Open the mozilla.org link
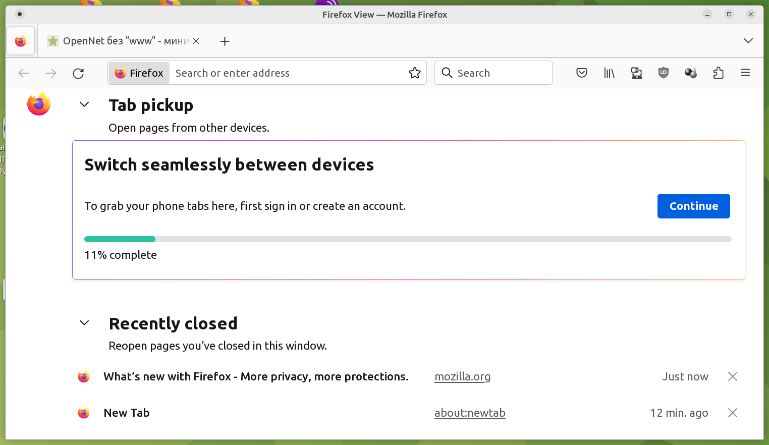The width and height of the screenshot is (769, 445). click(x=463, y=376)
